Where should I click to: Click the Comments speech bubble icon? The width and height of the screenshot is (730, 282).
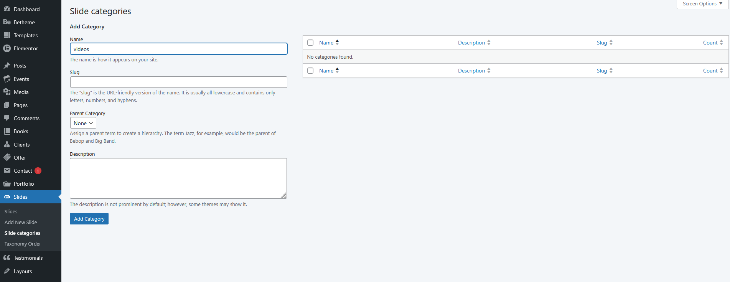[7, 118]
